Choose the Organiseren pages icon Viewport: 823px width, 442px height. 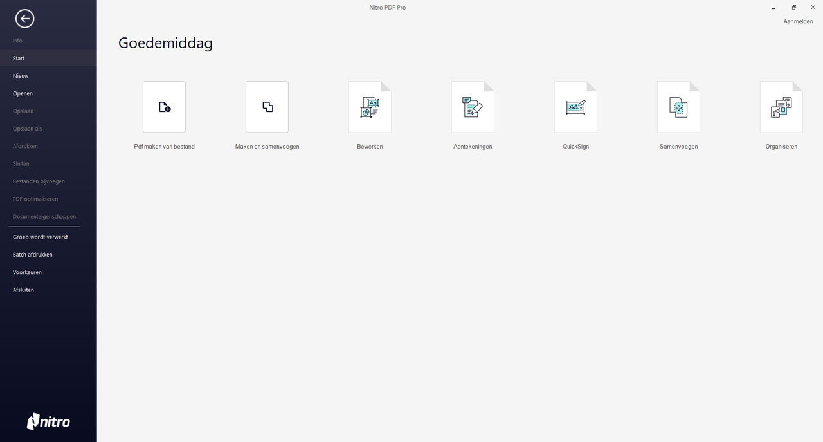pos(781,107)
